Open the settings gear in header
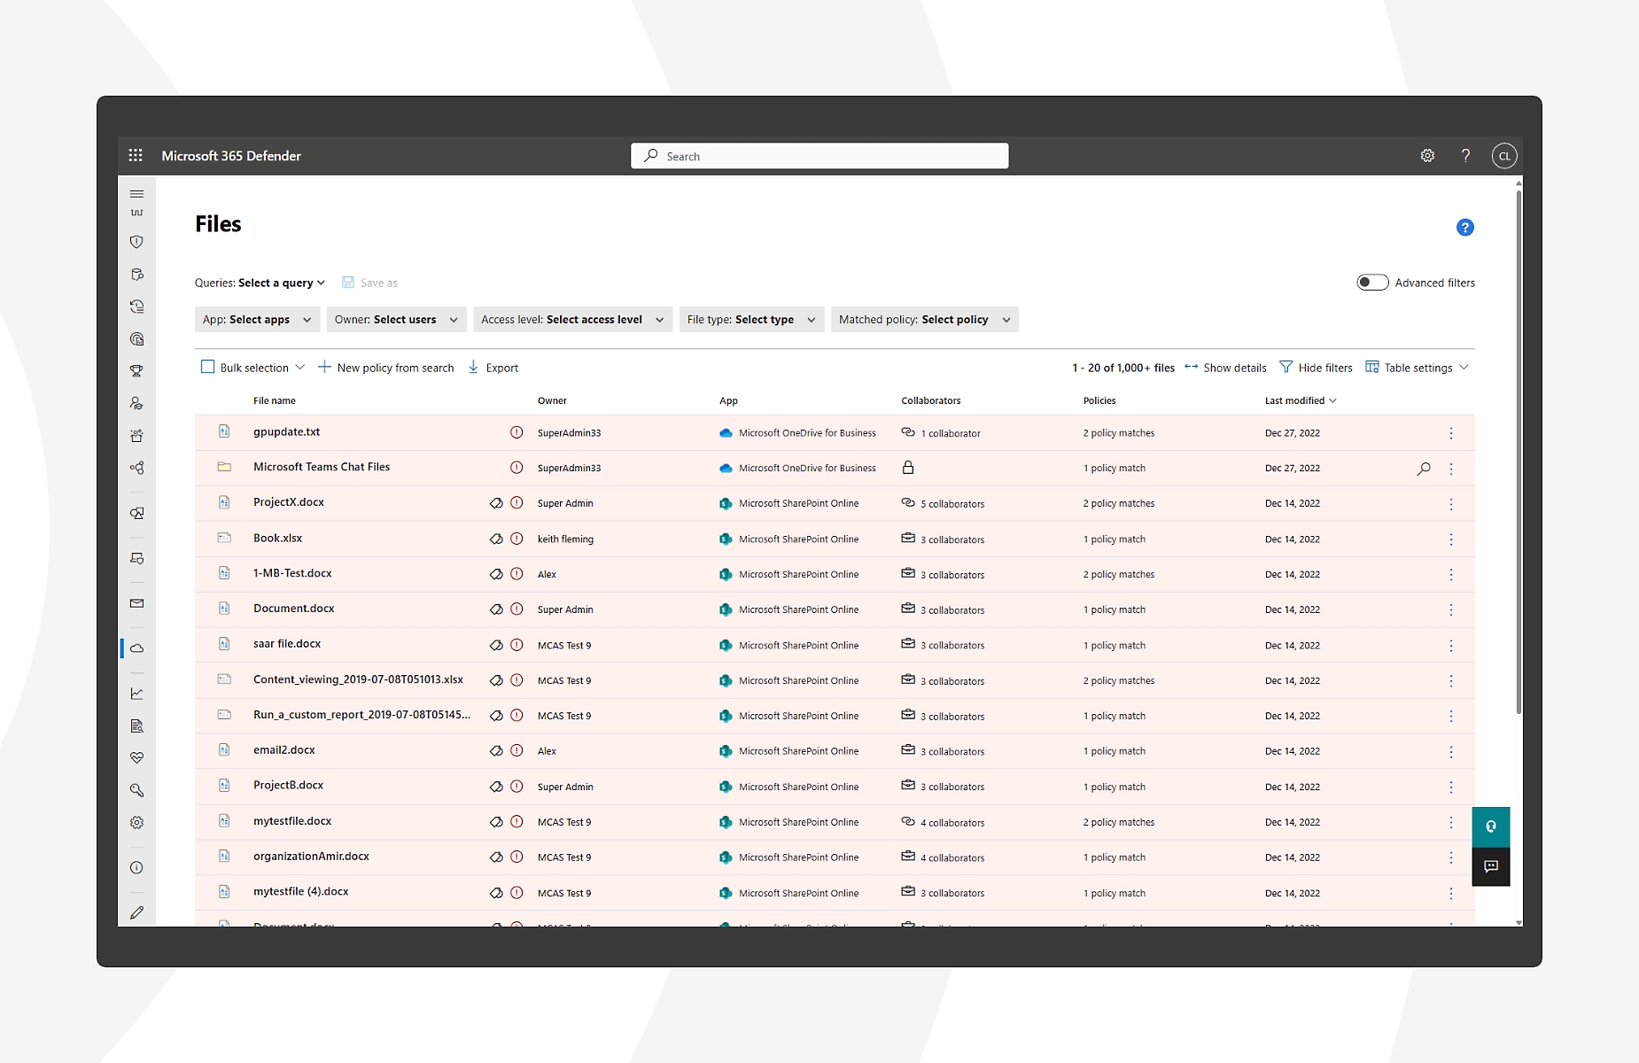 point(1427,156)
